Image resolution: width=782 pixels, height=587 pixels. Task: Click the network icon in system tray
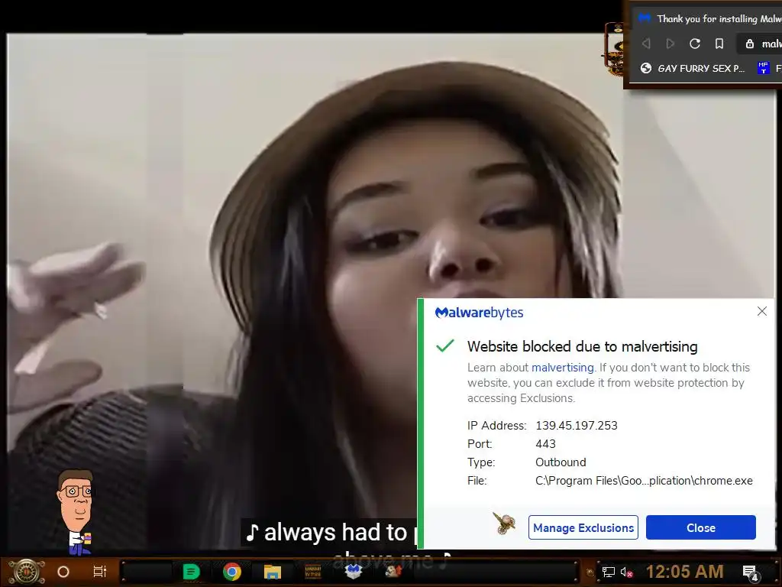pyautogui.click(x=609, y=572)
